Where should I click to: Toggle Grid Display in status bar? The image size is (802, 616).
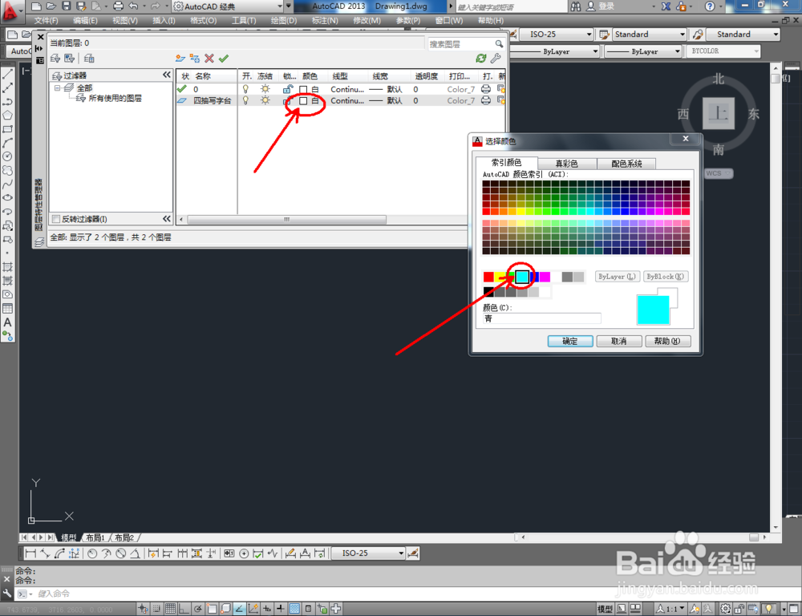[170, 608]
